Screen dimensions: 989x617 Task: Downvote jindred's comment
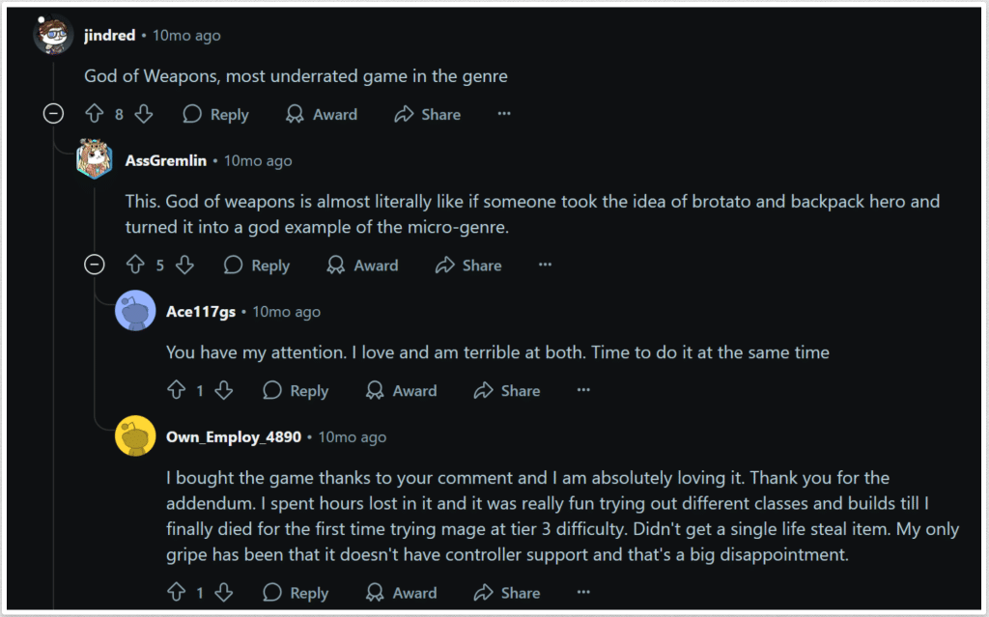144,114
